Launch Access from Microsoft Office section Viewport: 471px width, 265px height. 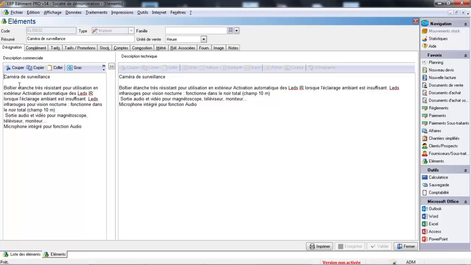tap(431, 232)
